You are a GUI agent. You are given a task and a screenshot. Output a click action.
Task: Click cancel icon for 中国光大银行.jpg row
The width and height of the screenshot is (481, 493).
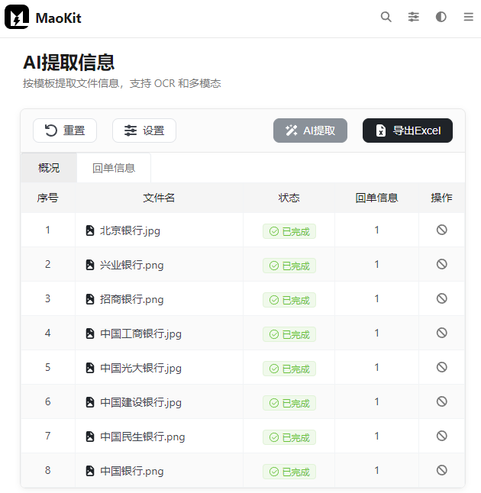pos(441,367)
